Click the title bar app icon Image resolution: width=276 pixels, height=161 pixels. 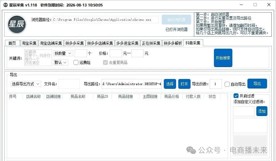(x=5, y=5)
